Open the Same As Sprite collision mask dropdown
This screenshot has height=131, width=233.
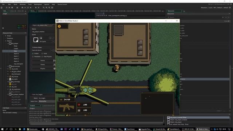(x=42, y=50)
